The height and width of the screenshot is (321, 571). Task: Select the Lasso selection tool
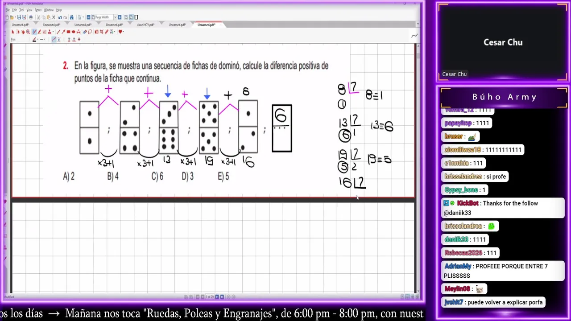click(90, 32)
